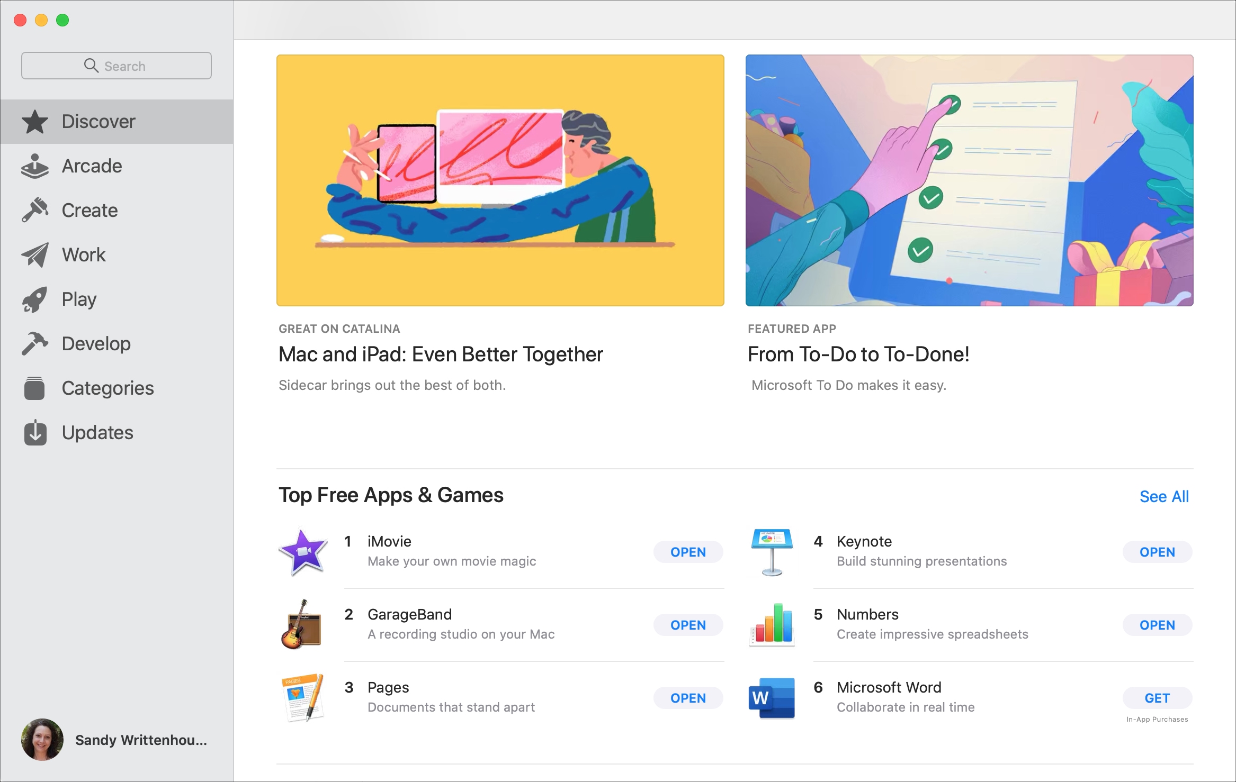Click Open button for iMovie
Screen dimensions: 1236x782
coord(688,552)
